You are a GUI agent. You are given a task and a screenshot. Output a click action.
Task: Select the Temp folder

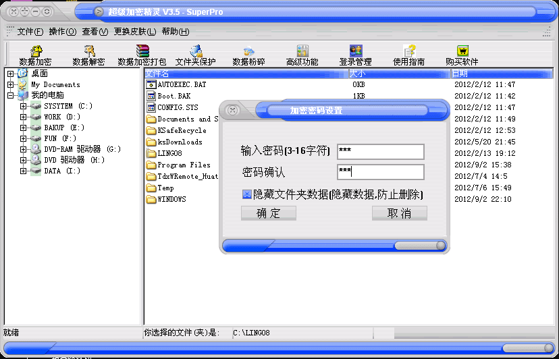(160, 188)
